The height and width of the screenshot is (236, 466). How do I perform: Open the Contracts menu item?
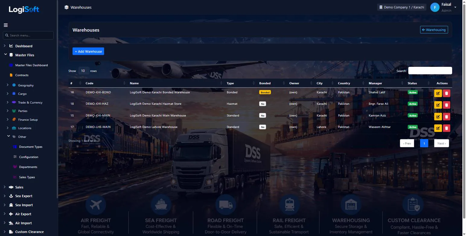(22, 75)
